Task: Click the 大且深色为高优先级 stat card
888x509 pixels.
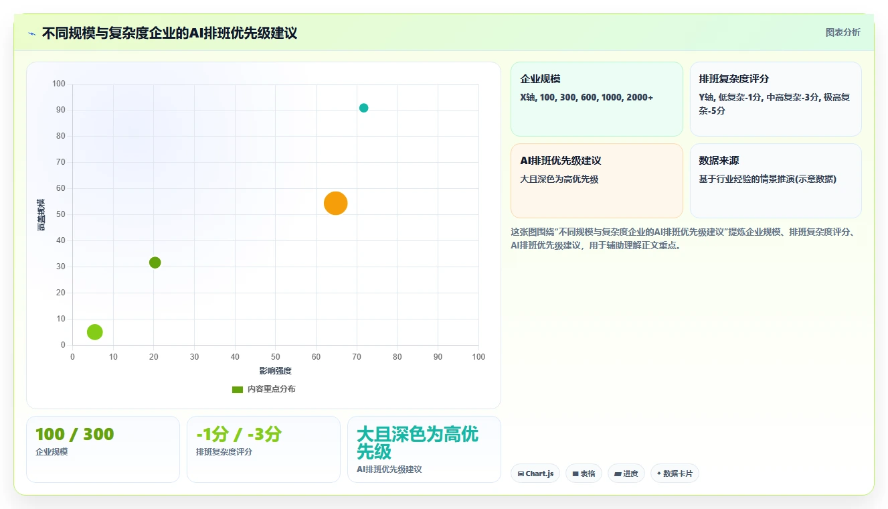Action: click(x=424, y=449)
